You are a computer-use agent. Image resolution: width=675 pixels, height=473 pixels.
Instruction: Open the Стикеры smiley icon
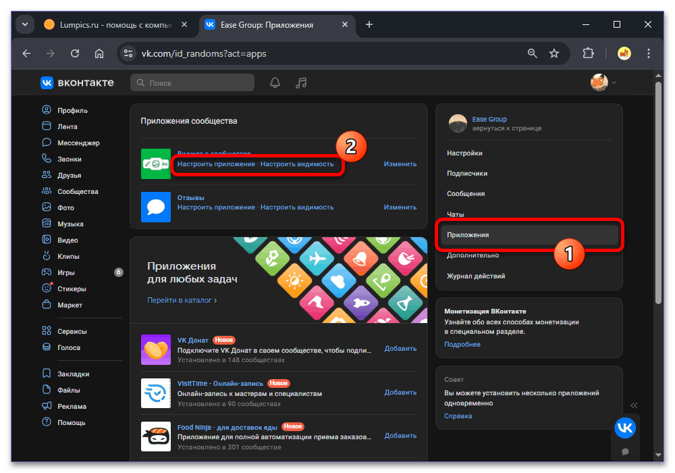click(47, 289)
